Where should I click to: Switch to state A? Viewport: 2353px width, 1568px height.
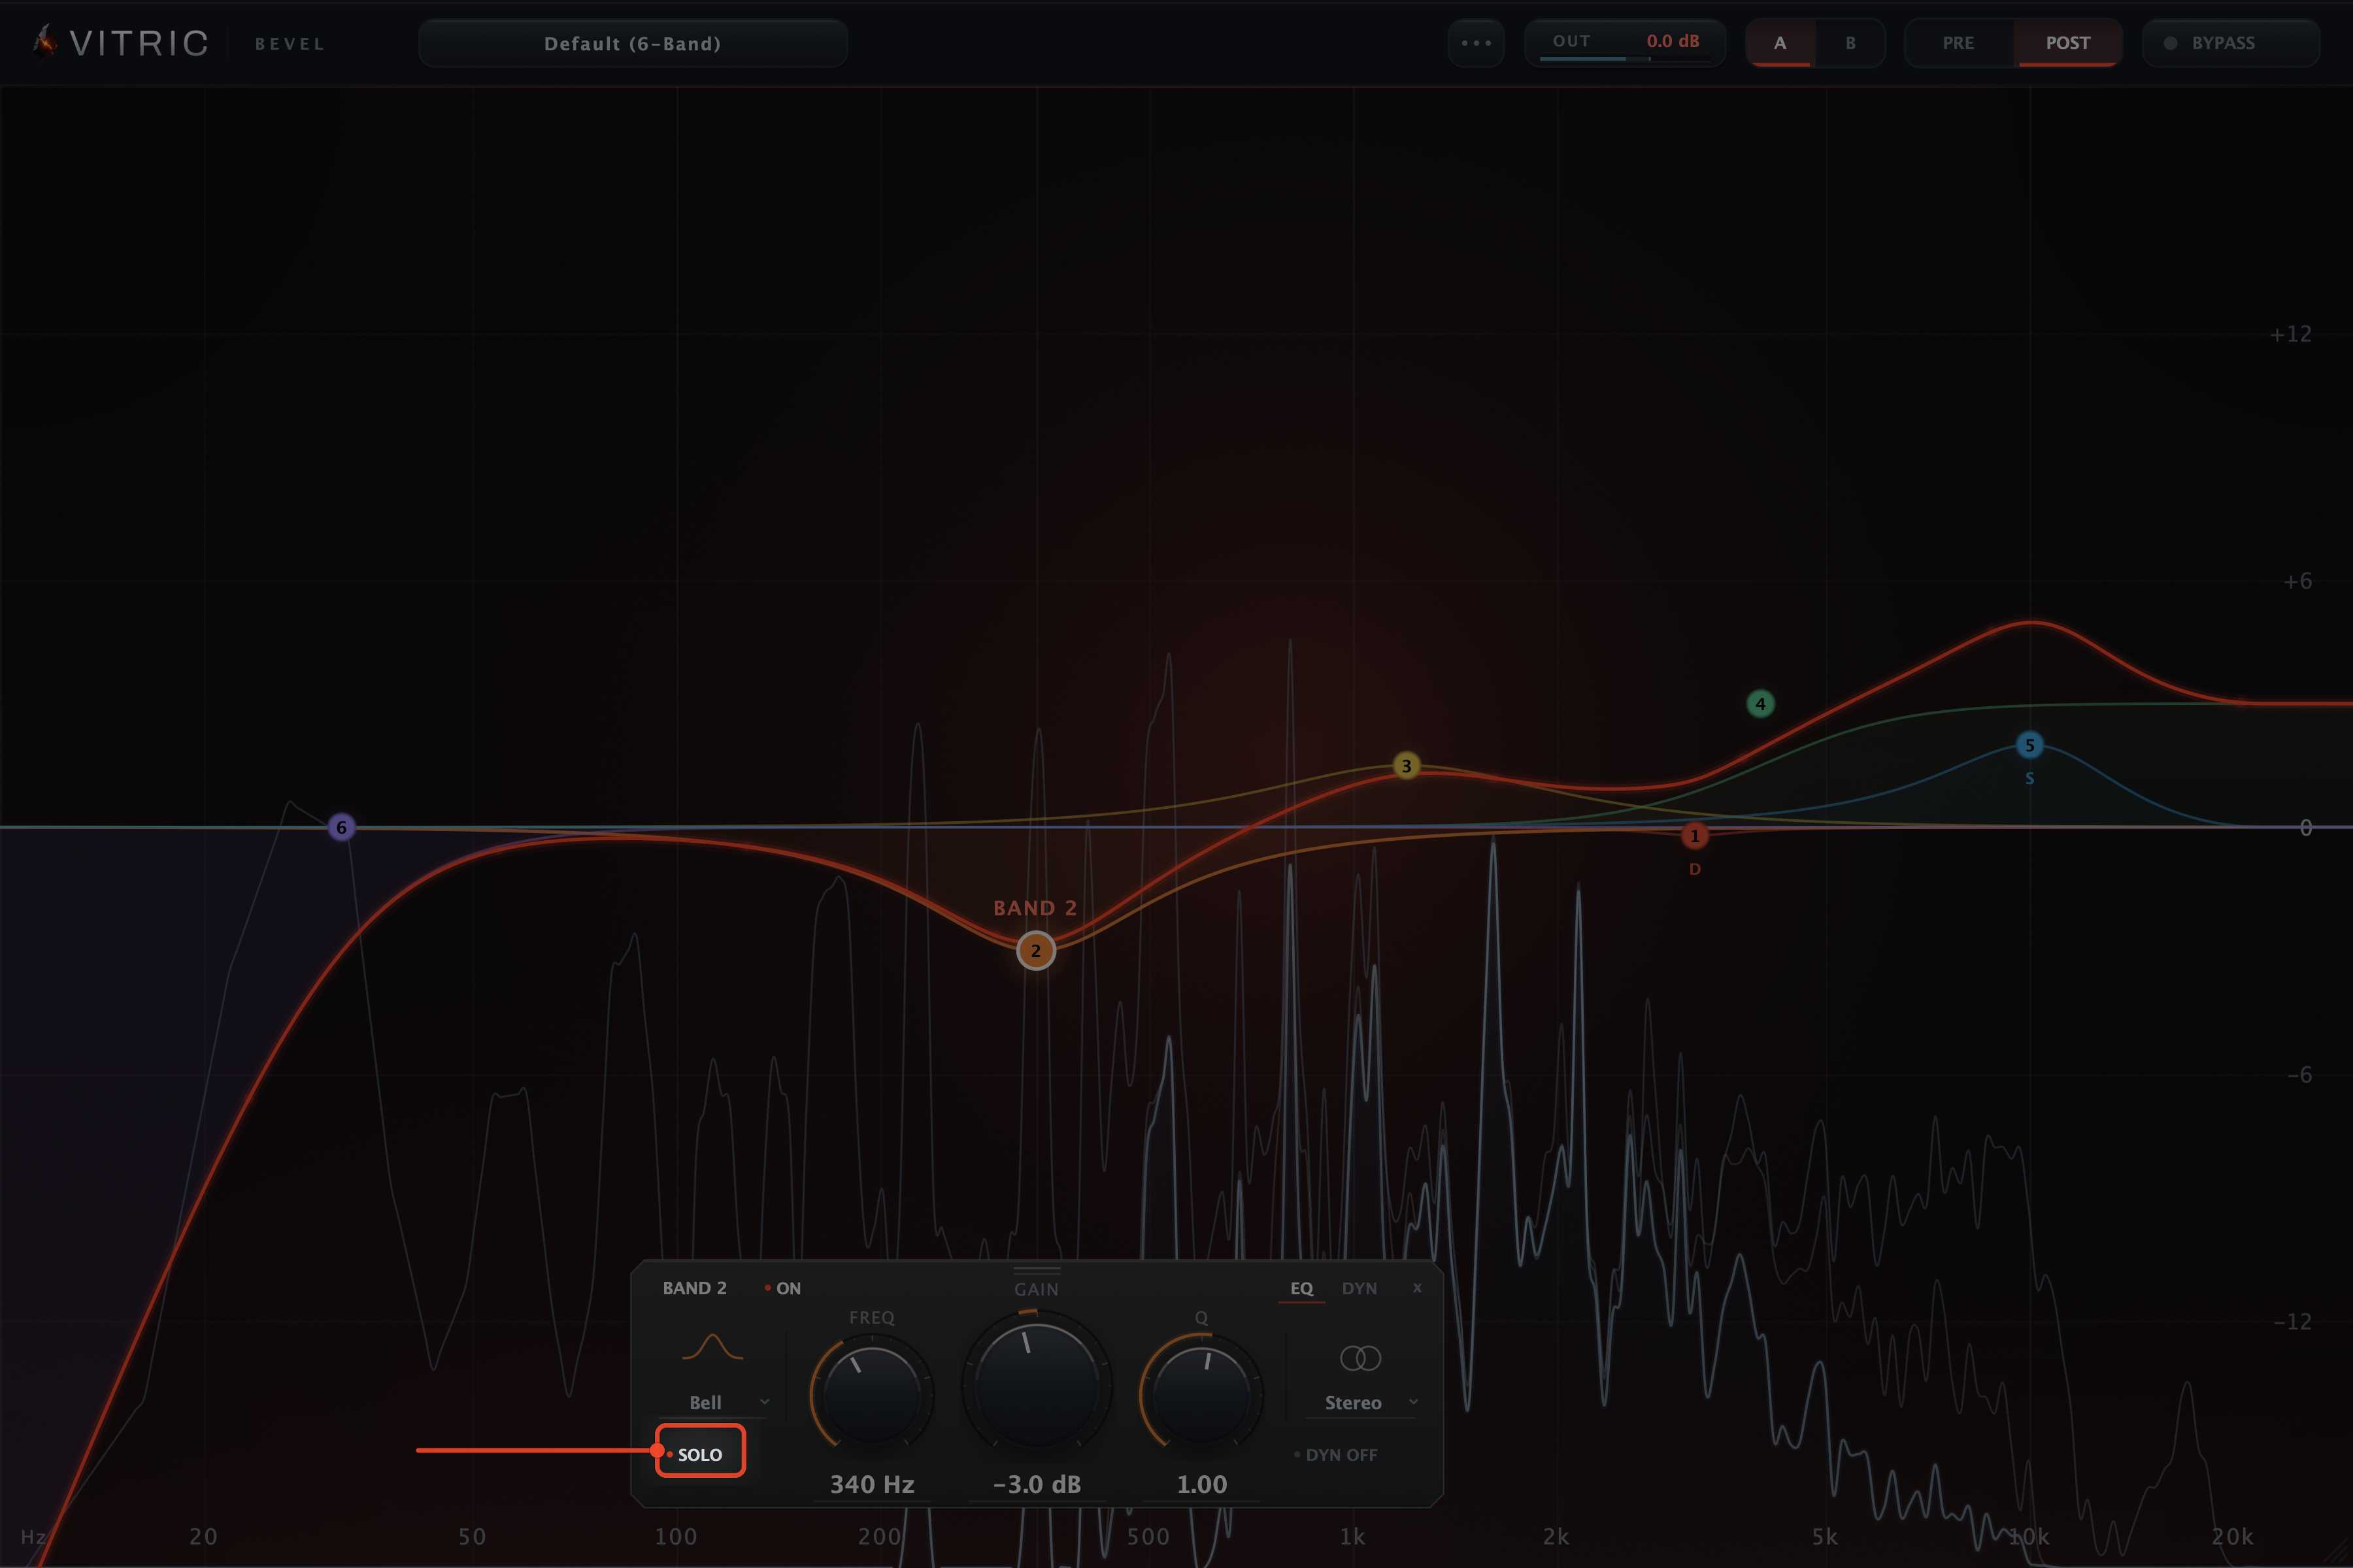click(1780, 43)
